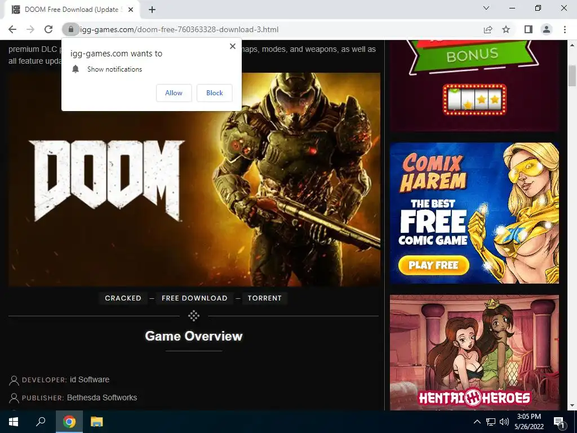Click the bell icon in permission popup
The height and width of the screenshot is (433, 577).
pyautogui.click(x=76, y=69)
